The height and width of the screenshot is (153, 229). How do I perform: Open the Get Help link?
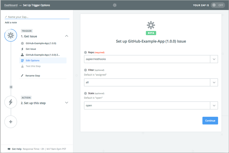coord(17,149)
